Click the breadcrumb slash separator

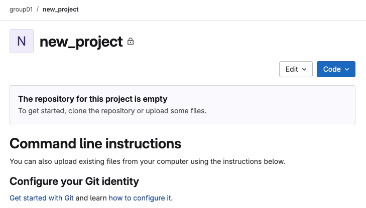(x=38, y=10)
